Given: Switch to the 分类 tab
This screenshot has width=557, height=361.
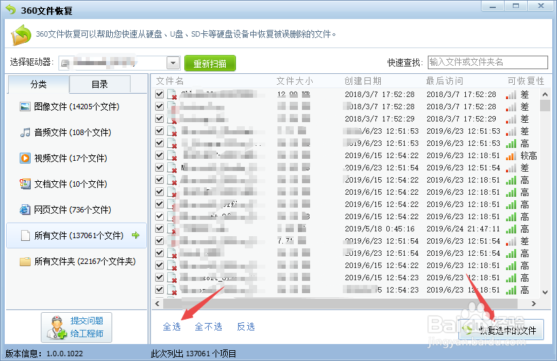Looking at the screenshot, I should (38, 84).
